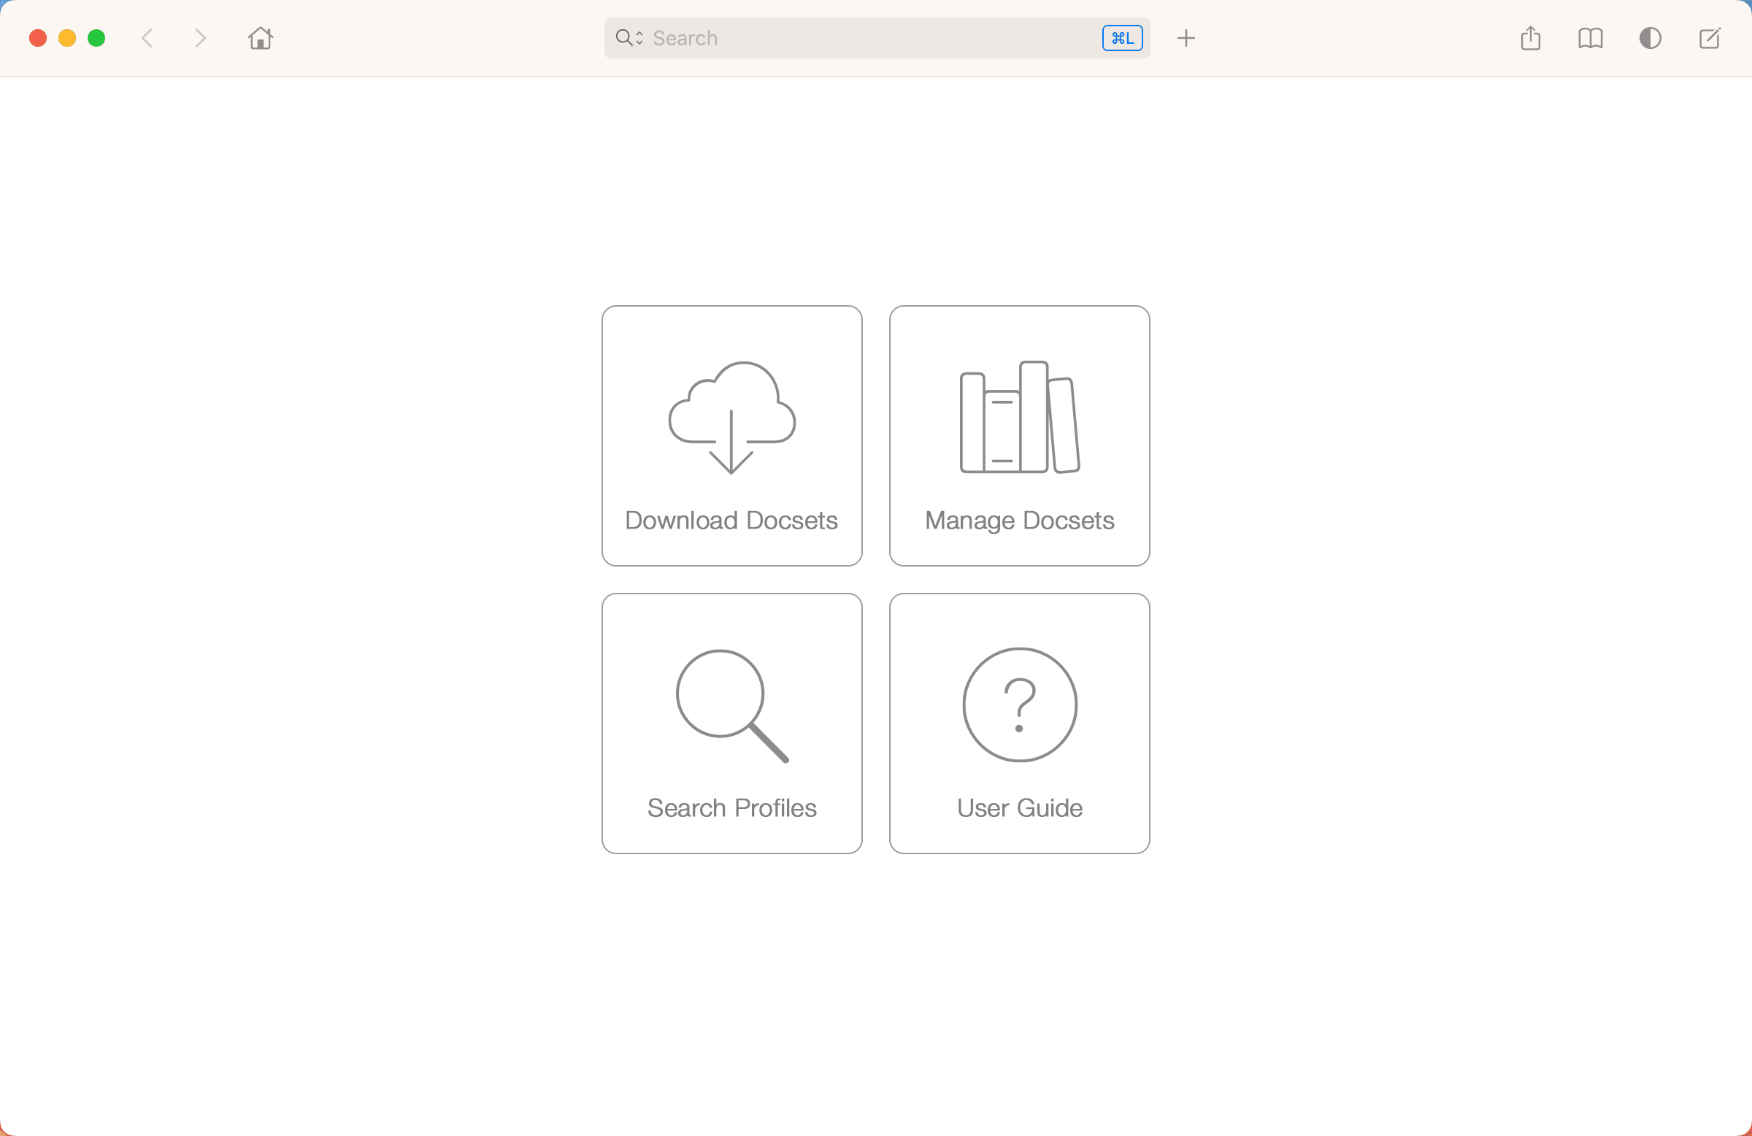
Task: Click the share icon in toolbar
Action: [1530, 38]
